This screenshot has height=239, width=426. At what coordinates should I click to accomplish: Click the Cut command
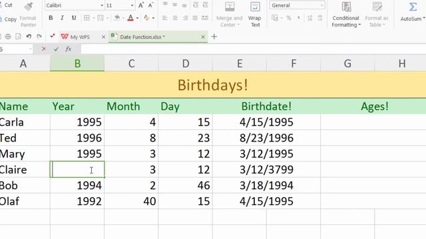pos(7,5)
